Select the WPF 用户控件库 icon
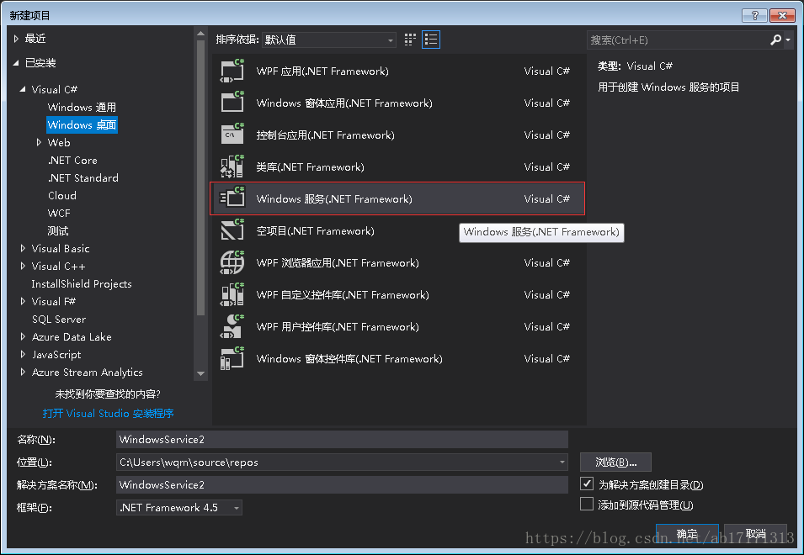The image size is (804, 555). point(232,326)
